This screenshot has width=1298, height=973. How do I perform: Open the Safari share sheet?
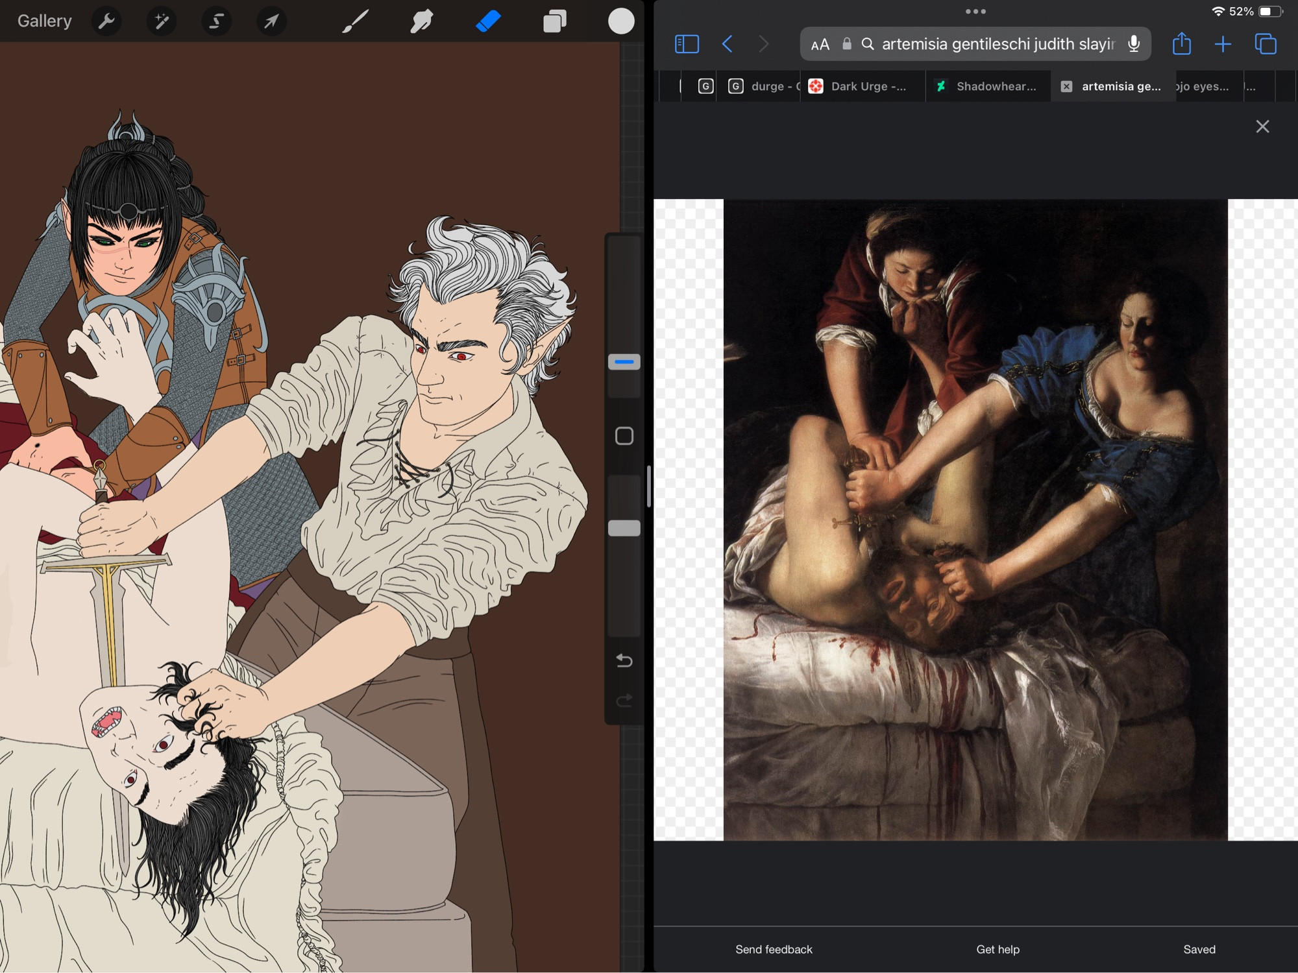coord(1182,43)
